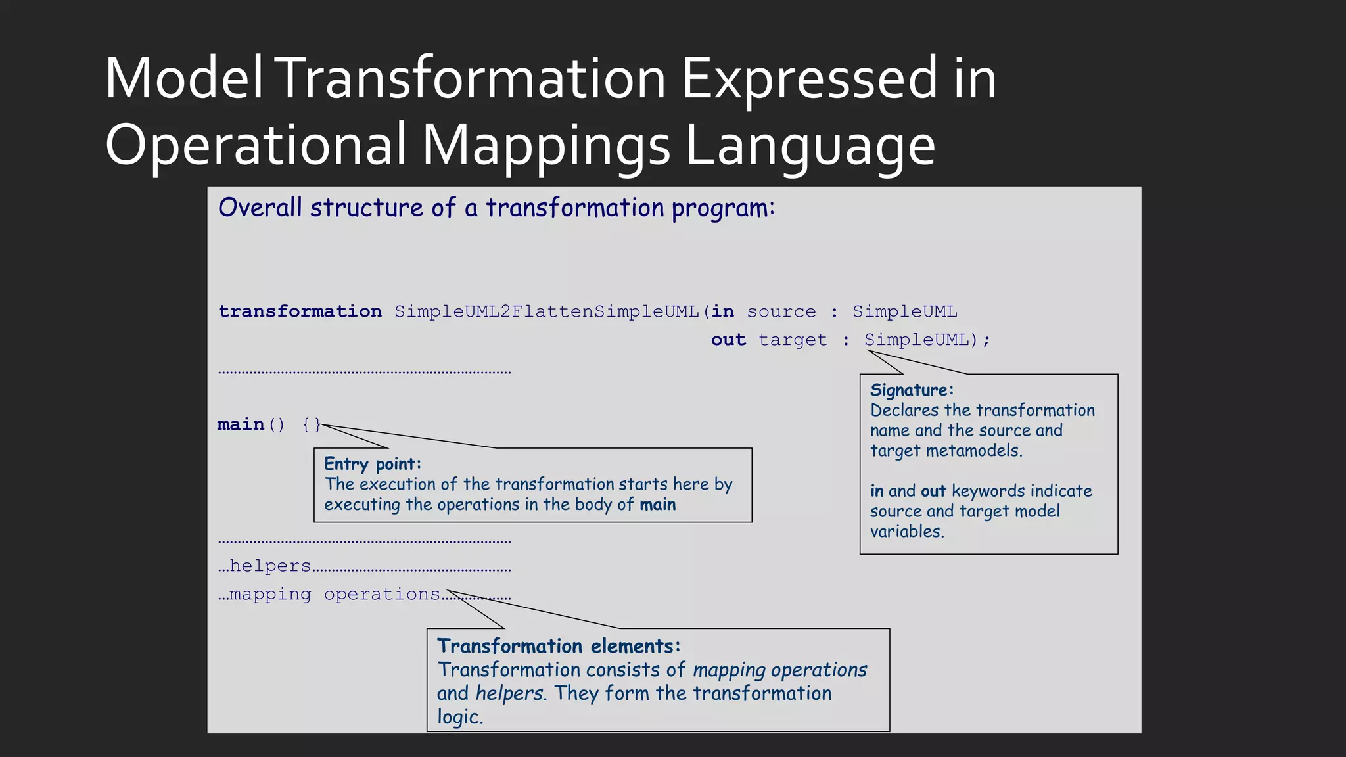Click the slide title 'Model Transformation Expressed in'
Screen dimensions: 1346x757
pos(550,79)
